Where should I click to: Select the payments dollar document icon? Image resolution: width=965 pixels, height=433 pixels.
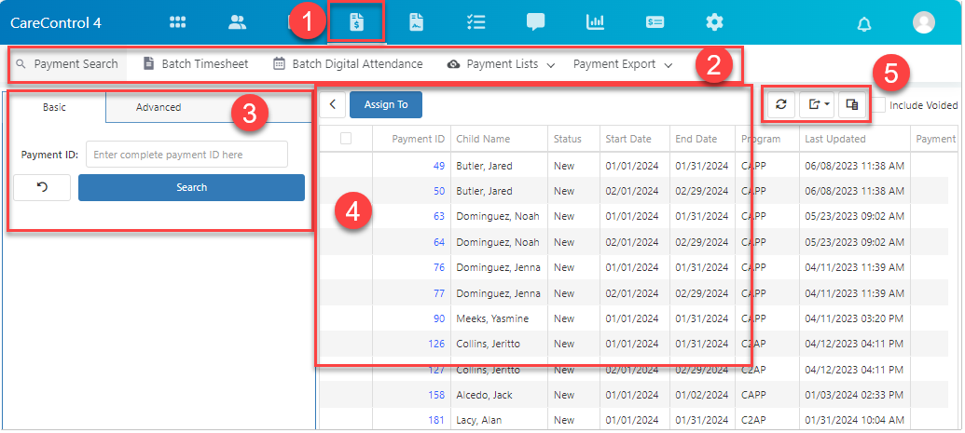(x=357, y=22)
